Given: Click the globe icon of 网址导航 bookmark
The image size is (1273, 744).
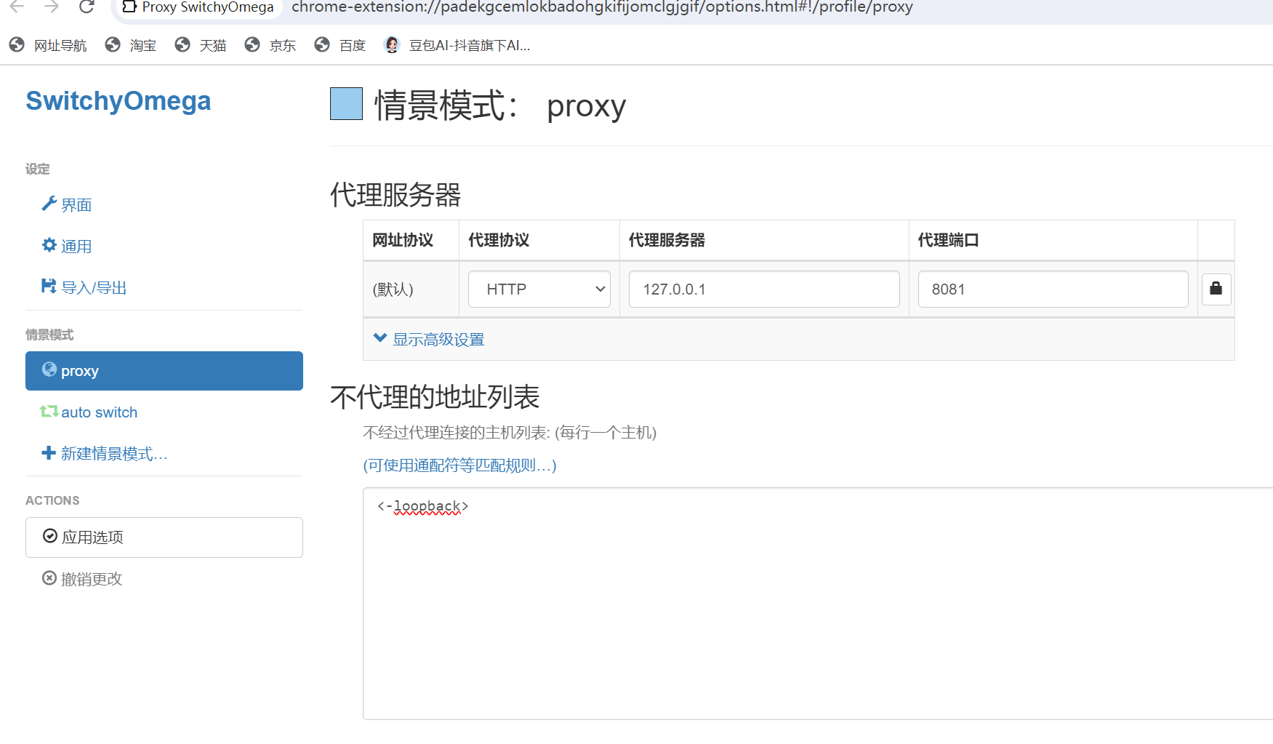Looking at the screenshot, I should click(17, 45).
